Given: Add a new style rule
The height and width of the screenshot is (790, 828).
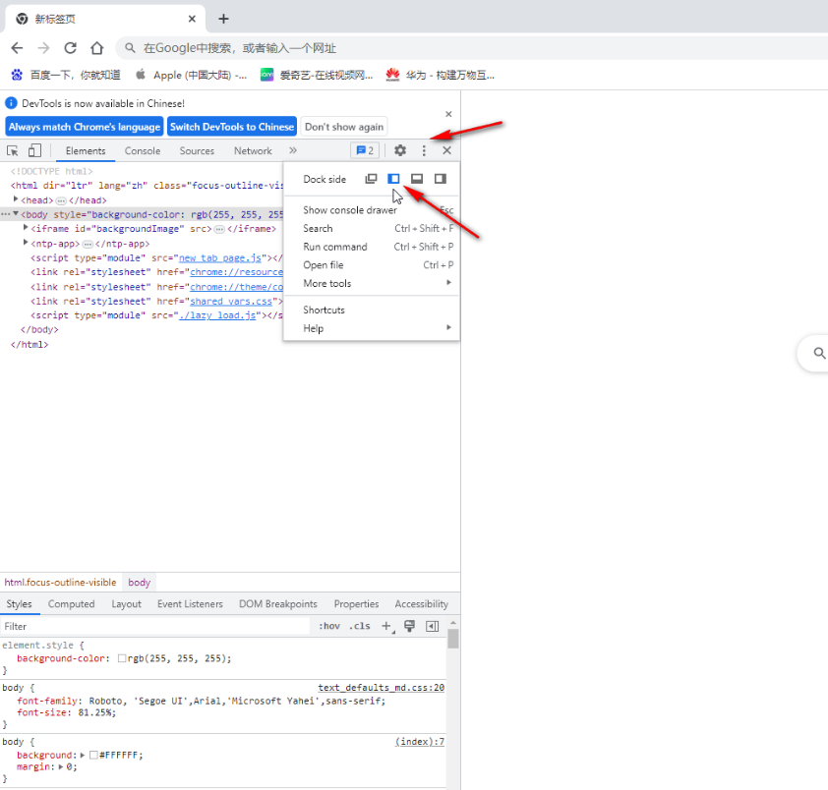Looking at the screenshot, I should tap(387, 626).
